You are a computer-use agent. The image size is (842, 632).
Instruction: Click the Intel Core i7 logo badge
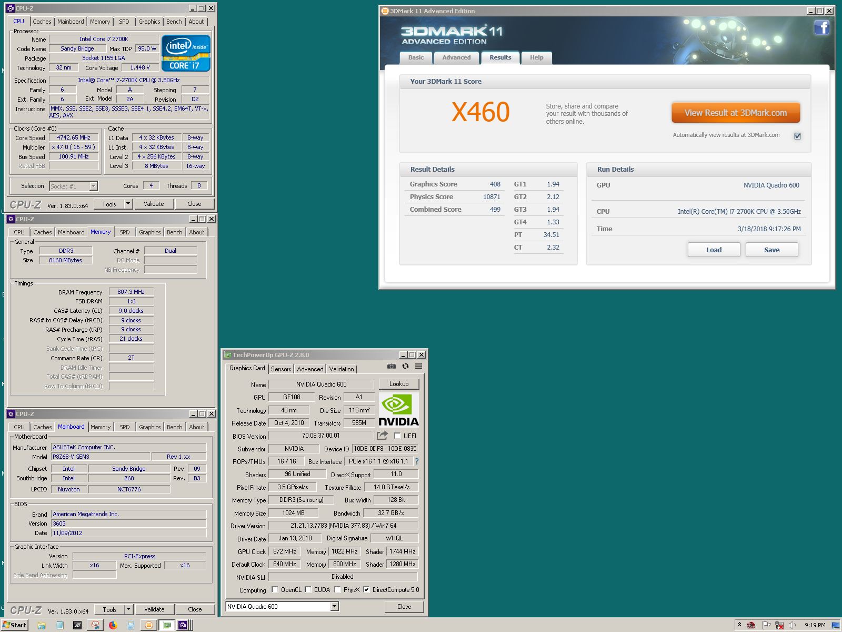pos(186,53)
